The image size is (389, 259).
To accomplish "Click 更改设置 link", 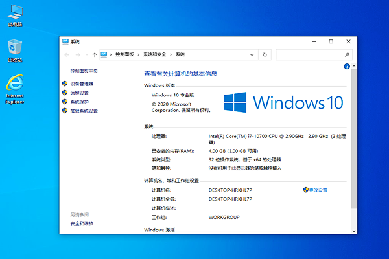I will point(318,190).
